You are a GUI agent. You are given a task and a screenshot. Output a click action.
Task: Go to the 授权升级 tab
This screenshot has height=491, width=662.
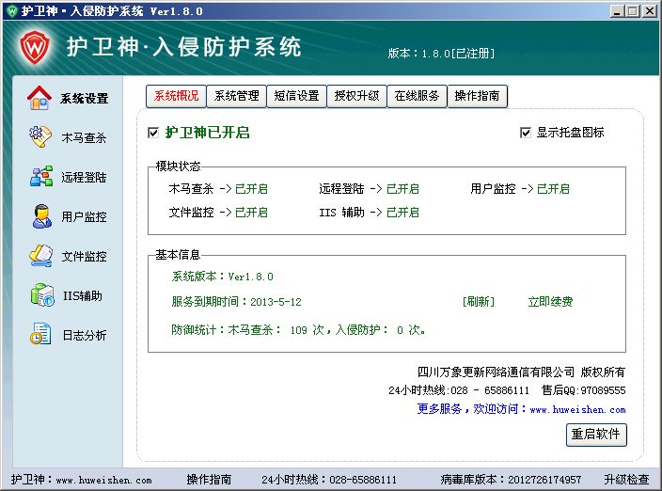tap(356, 96)
